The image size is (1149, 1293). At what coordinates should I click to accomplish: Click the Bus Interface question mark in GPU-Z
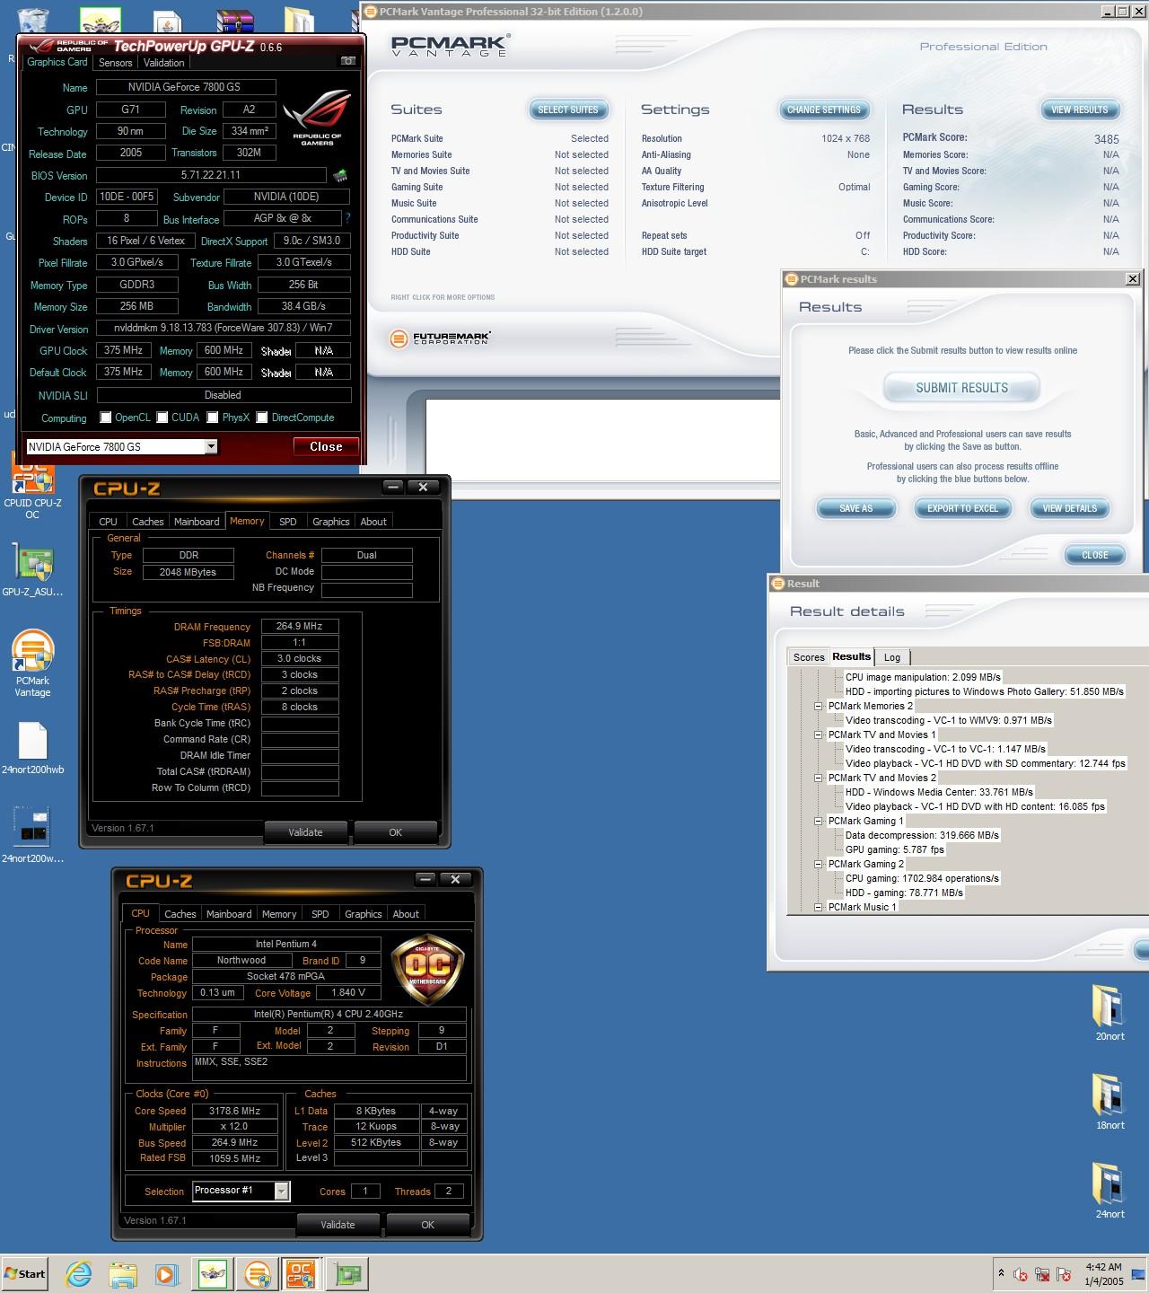point(347,218)
